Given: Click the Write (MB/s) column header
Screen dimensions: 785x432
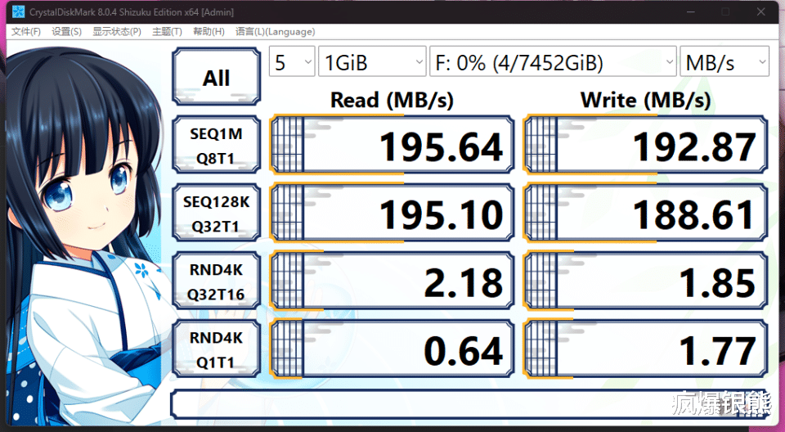Looking at the screenshot, I should pos(645,101).
